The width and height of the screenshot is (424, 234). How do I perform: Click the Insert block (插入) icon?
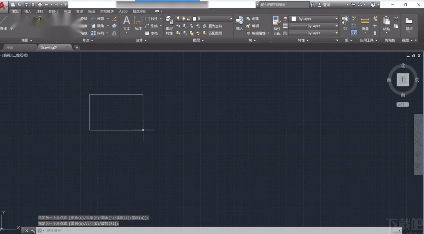[x=239, y=23]
